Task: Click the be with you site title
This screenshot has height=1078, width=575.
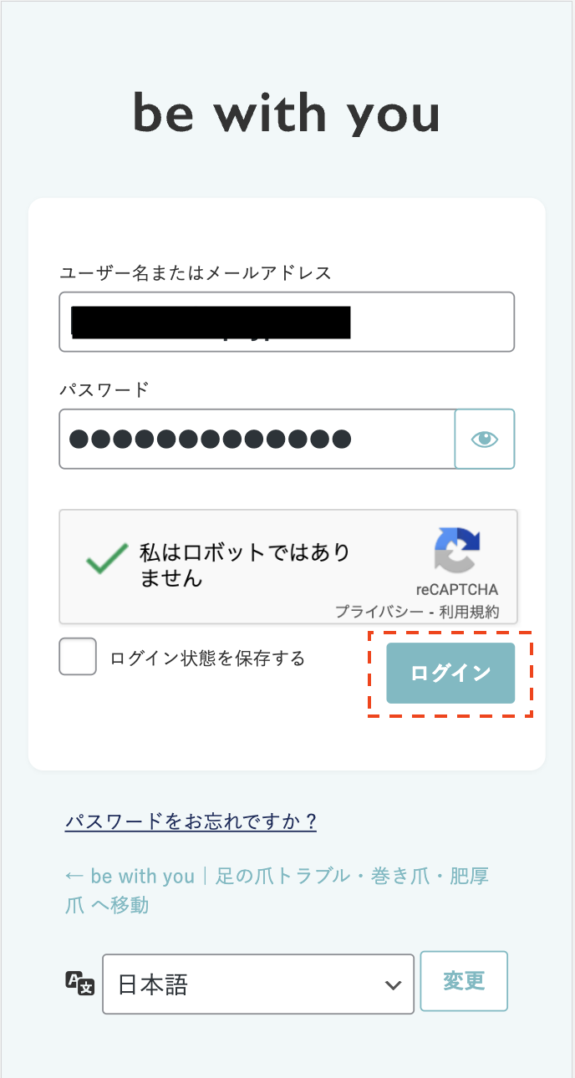Action: click(287, 113)
